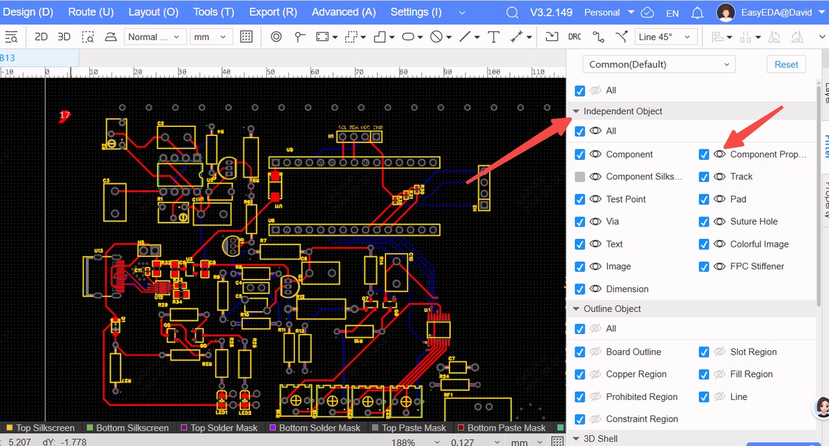Screen dimensions: 829x446
Task: Toggle visibility eye for Text objects
Action: click(596, 244)
